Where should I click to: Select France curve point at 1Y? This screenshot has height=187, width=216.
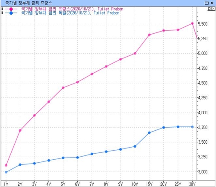pos(6,165)
